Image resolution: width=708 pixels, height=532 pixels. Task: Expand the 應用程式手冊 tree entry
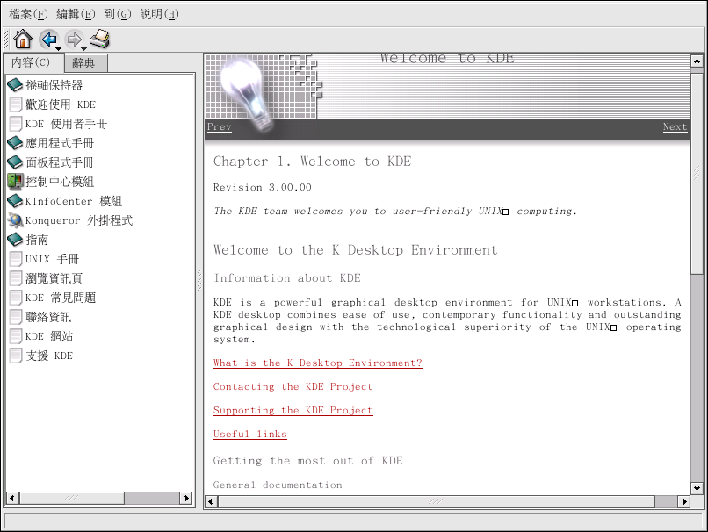pos(60,143)
